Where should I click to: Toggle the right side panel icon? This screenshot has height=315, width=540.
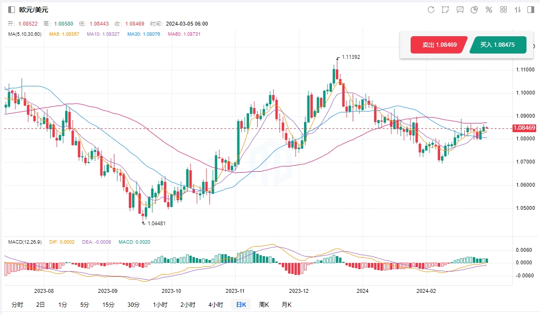point(531,10)
